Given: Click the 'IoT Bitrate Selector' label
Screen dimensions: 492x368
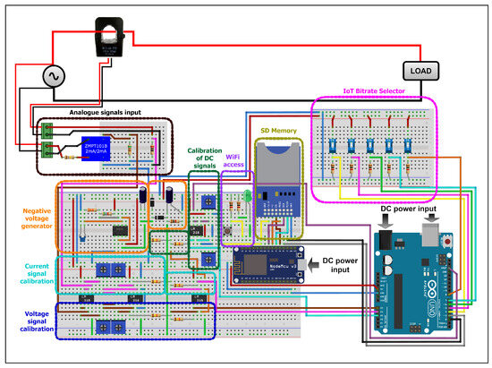Looking at the screenshot, I should [374, 91].
